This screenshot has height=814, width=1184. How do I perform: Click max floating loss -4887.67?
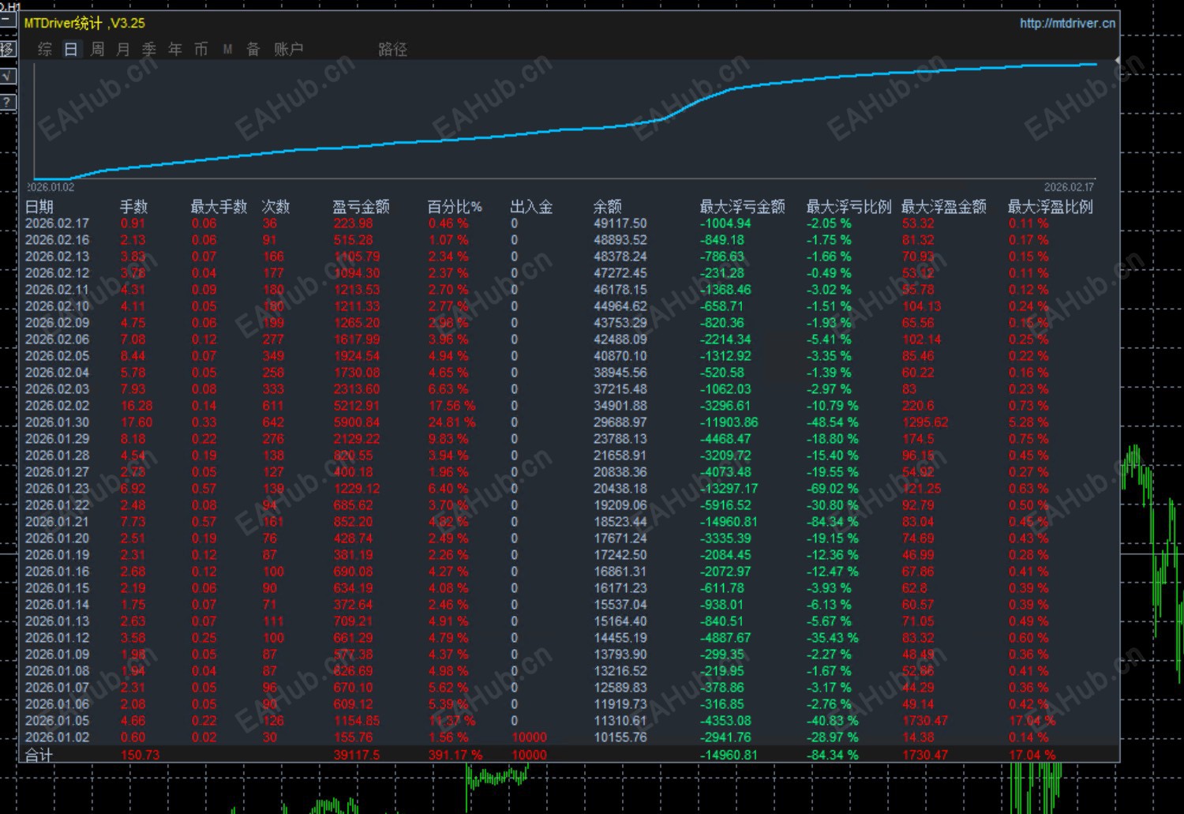pos(725,638)
